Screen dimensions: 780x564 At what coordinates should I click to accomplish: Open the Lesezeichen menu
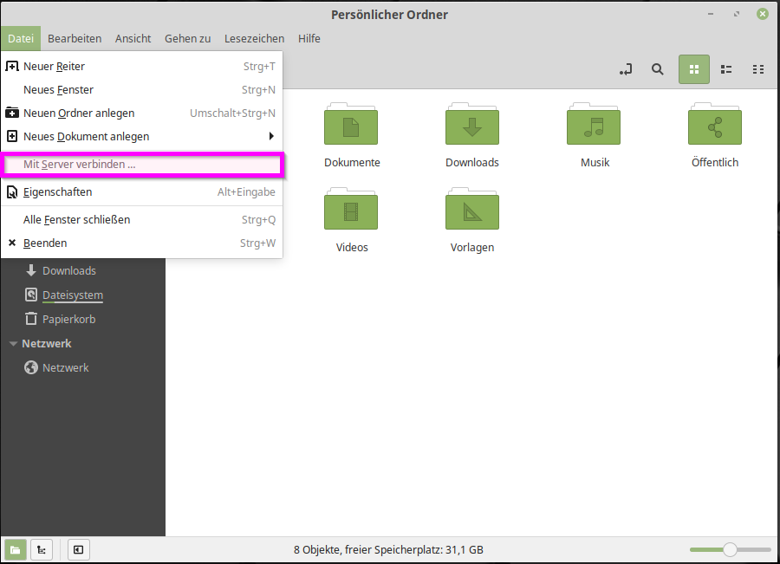[x=254, y=39]
